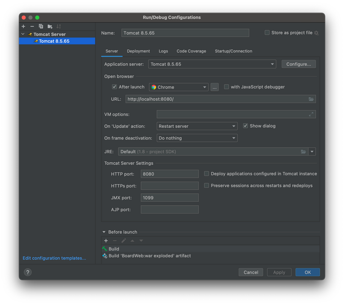Image resolution: width=344 pixels, height=305 pixels.
Task: Collapse the Tomcat Server tree node
Action: [23, 34]
